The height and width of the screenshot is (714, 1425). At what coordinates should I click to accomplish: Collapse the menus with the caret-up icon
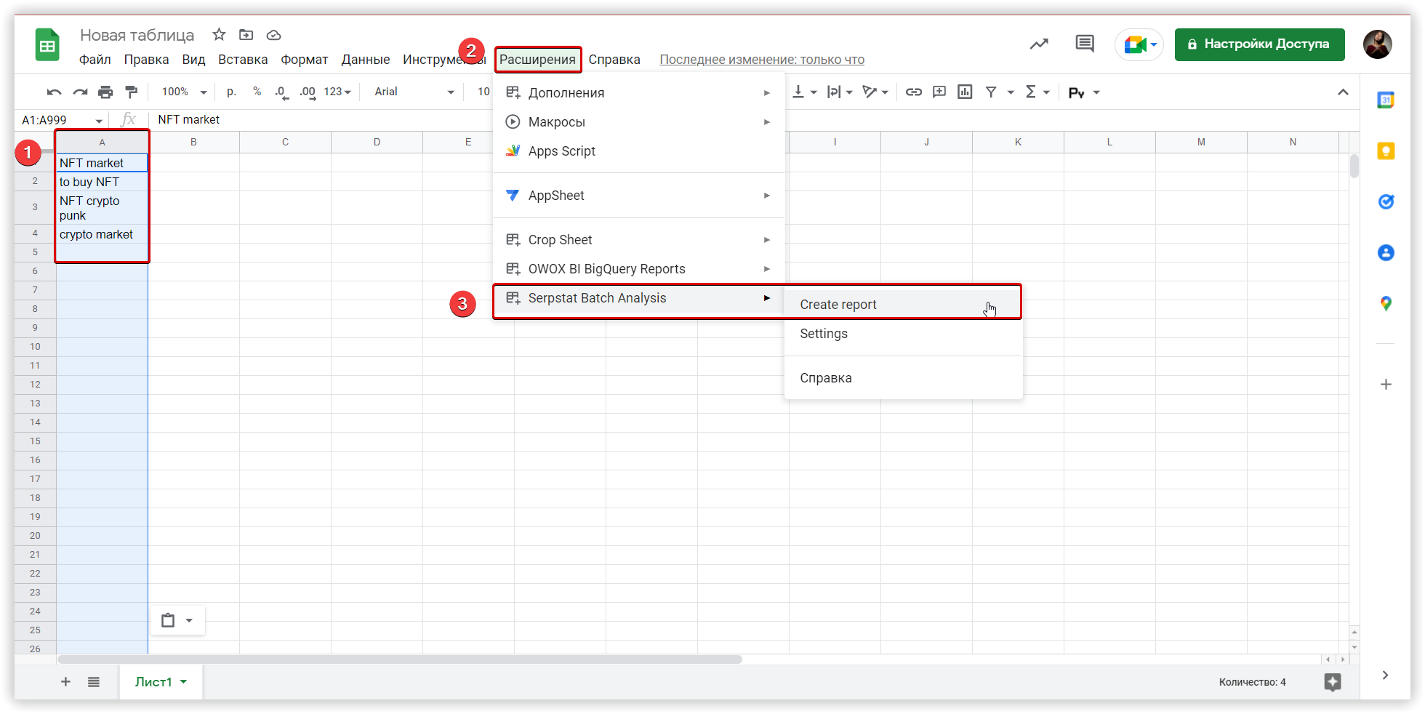[1343, 92]
